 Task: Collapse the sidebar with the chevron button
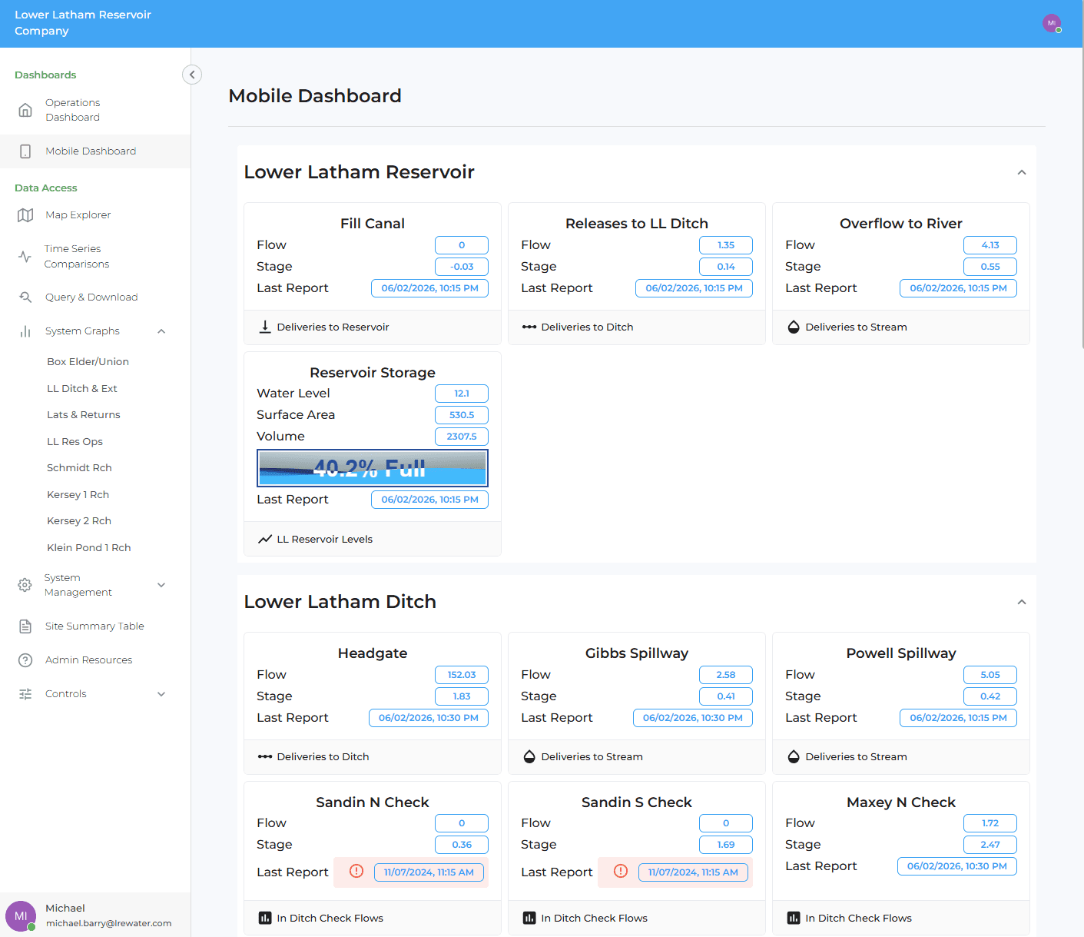tap(192, 75)
